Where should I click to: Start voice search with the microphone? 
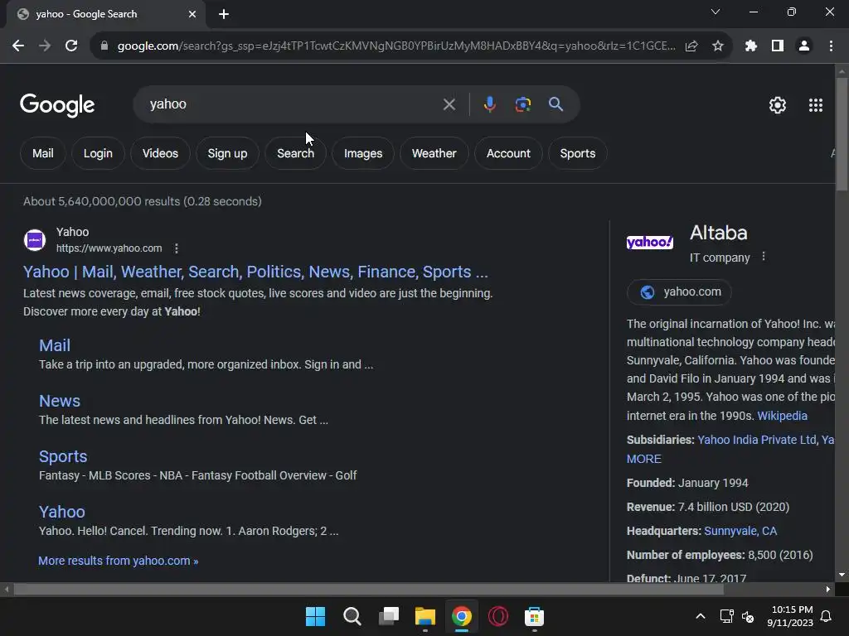point(489,104)
